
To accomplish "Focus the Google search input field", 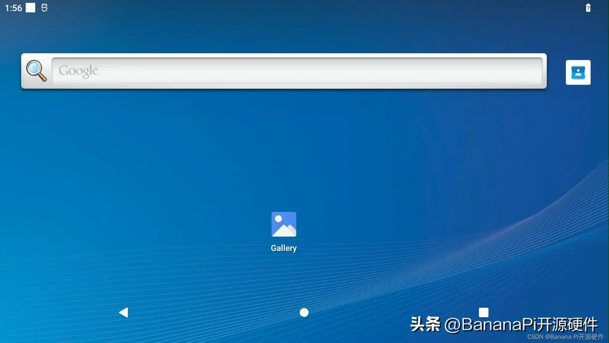I will (297, 71).
